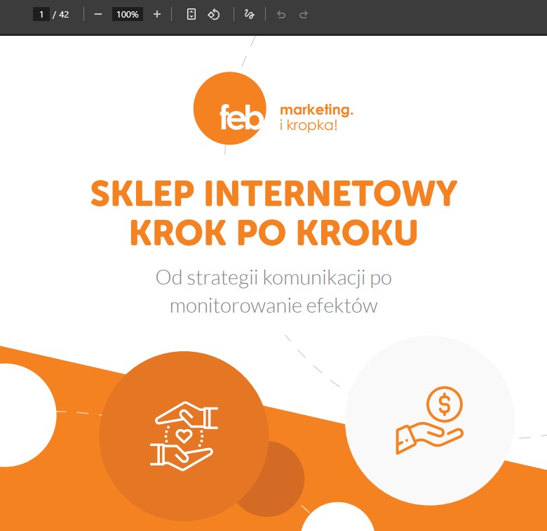Click the 'marketing. i kropka!' tagline
This screenshot has height=531, width=547.
click(x=316, y=117)
